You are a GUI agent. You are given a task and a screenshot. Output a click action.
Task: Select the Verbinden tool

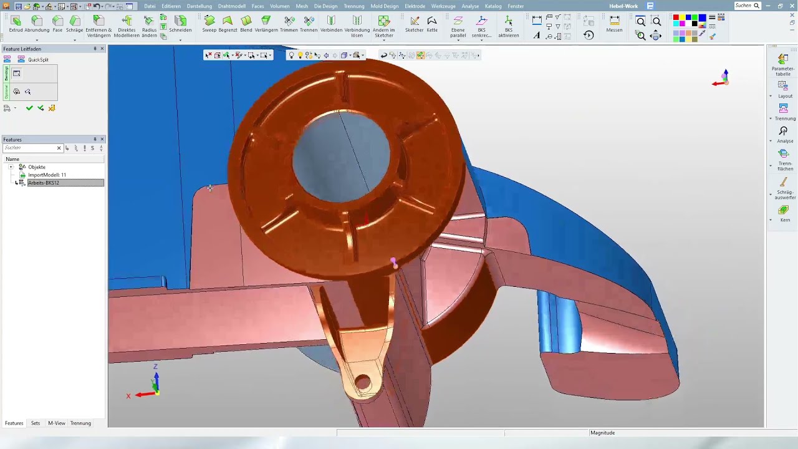pyautogui.click(x=331, y=24)
